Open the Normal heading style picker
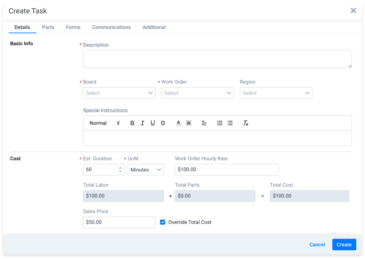 pyautogui.click(x=104, y=123)
